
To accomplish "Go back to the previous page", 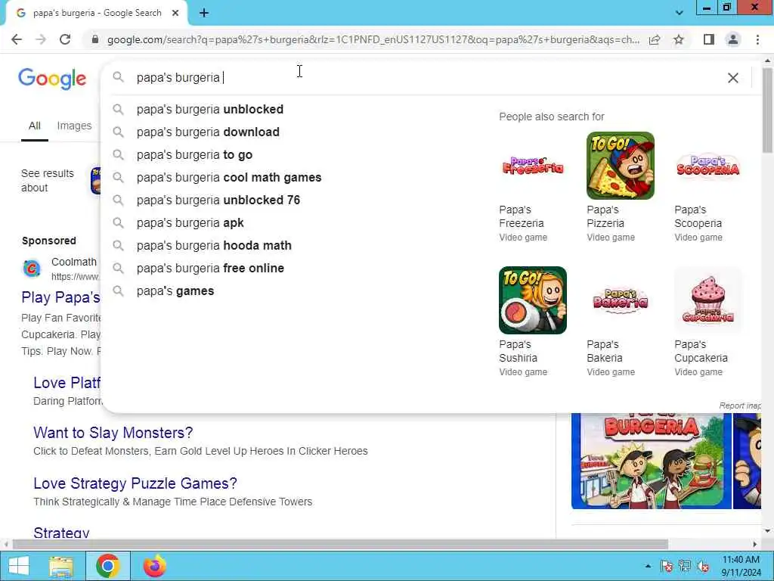I will [17, 39].
